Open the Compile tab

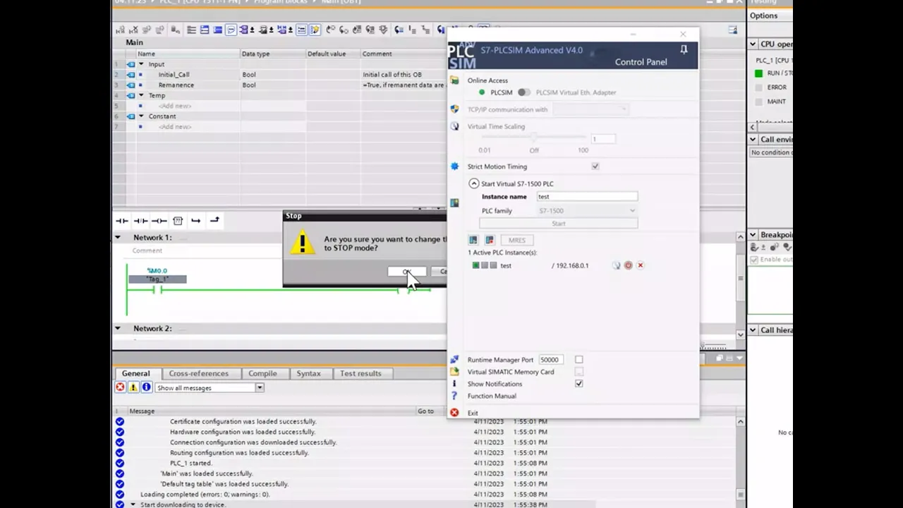tap(262, 373)
